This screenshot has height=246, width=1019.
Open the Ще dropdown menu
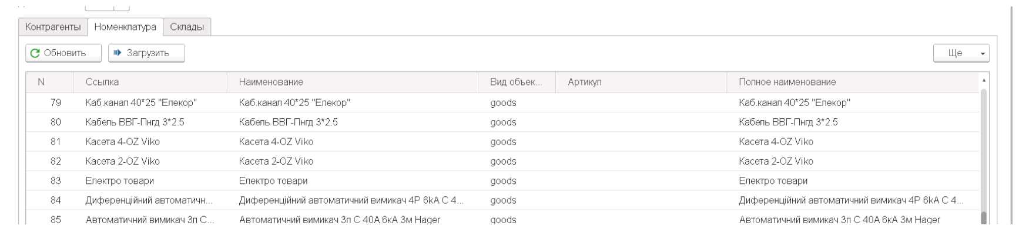(961, 53)
